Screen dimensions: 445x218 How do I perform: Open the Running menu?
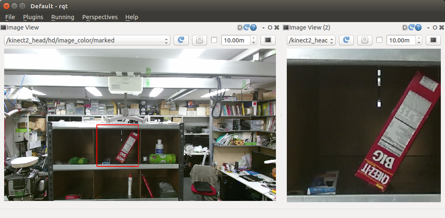(x=63, y=17)
